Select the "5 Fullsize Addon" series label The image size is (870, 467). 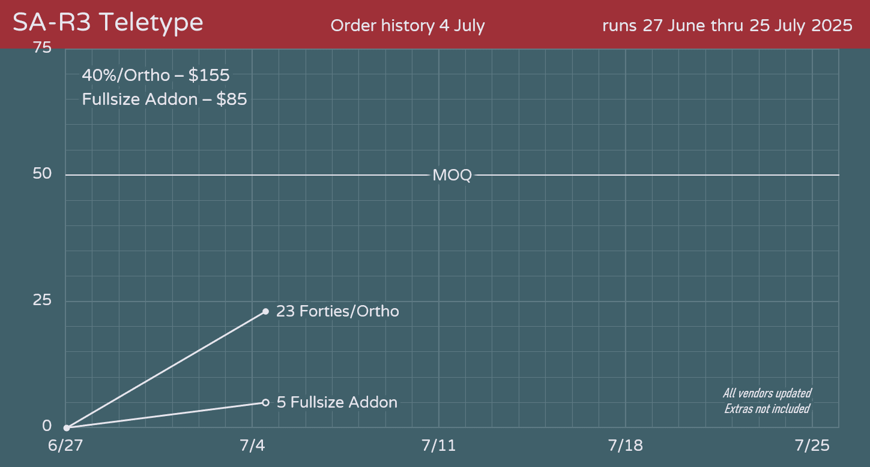[337, 402]
